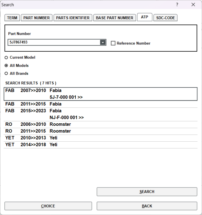The image size is (202, 215).
Task: Pick the Fabia 2011>>2015 result
Action: tap(101, 104)
